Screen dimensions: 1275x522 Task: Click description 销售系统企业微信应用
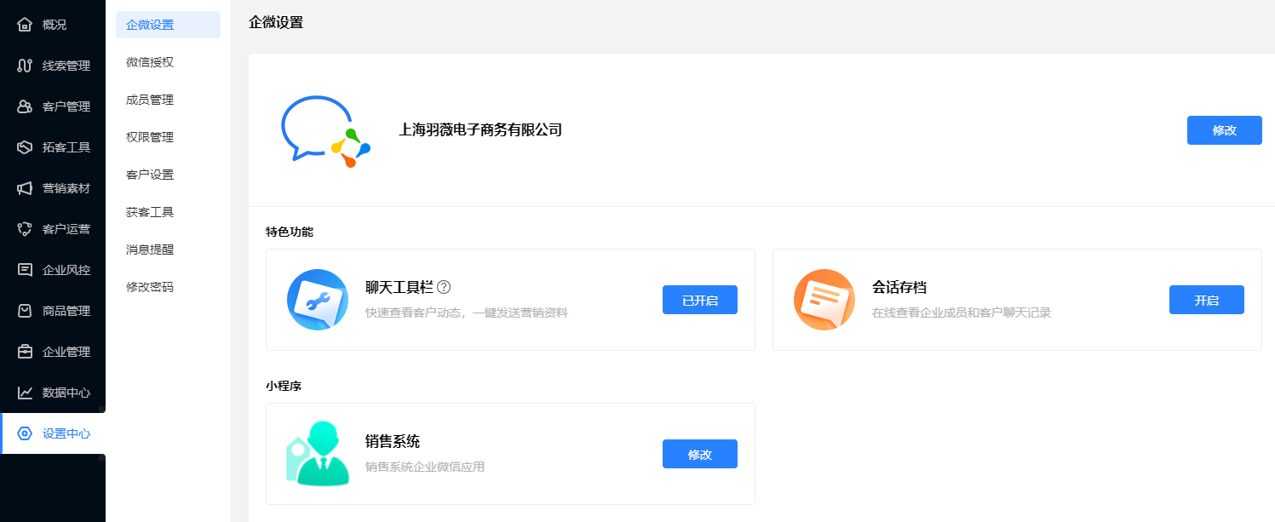click(x=425, y=467)
